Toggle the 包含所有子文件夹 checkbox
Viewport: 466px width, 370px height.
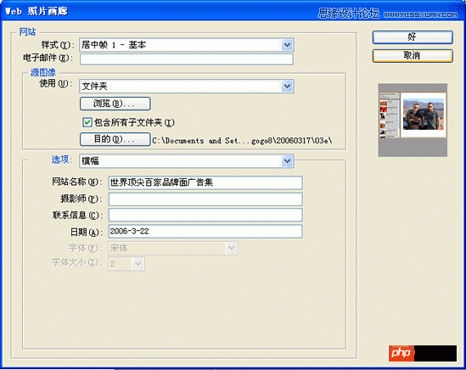click(x=87, y=122)
